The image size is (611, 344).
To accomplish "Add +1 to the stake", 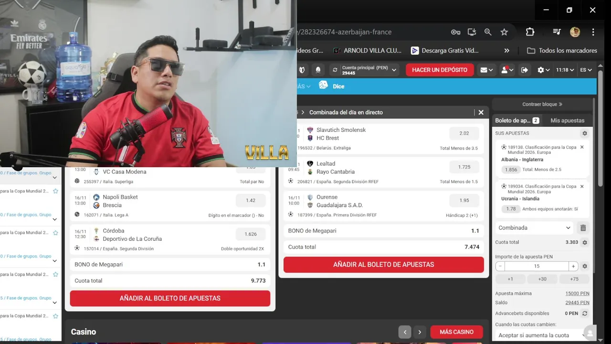I will pyautogui.click(x=510, y=279).
